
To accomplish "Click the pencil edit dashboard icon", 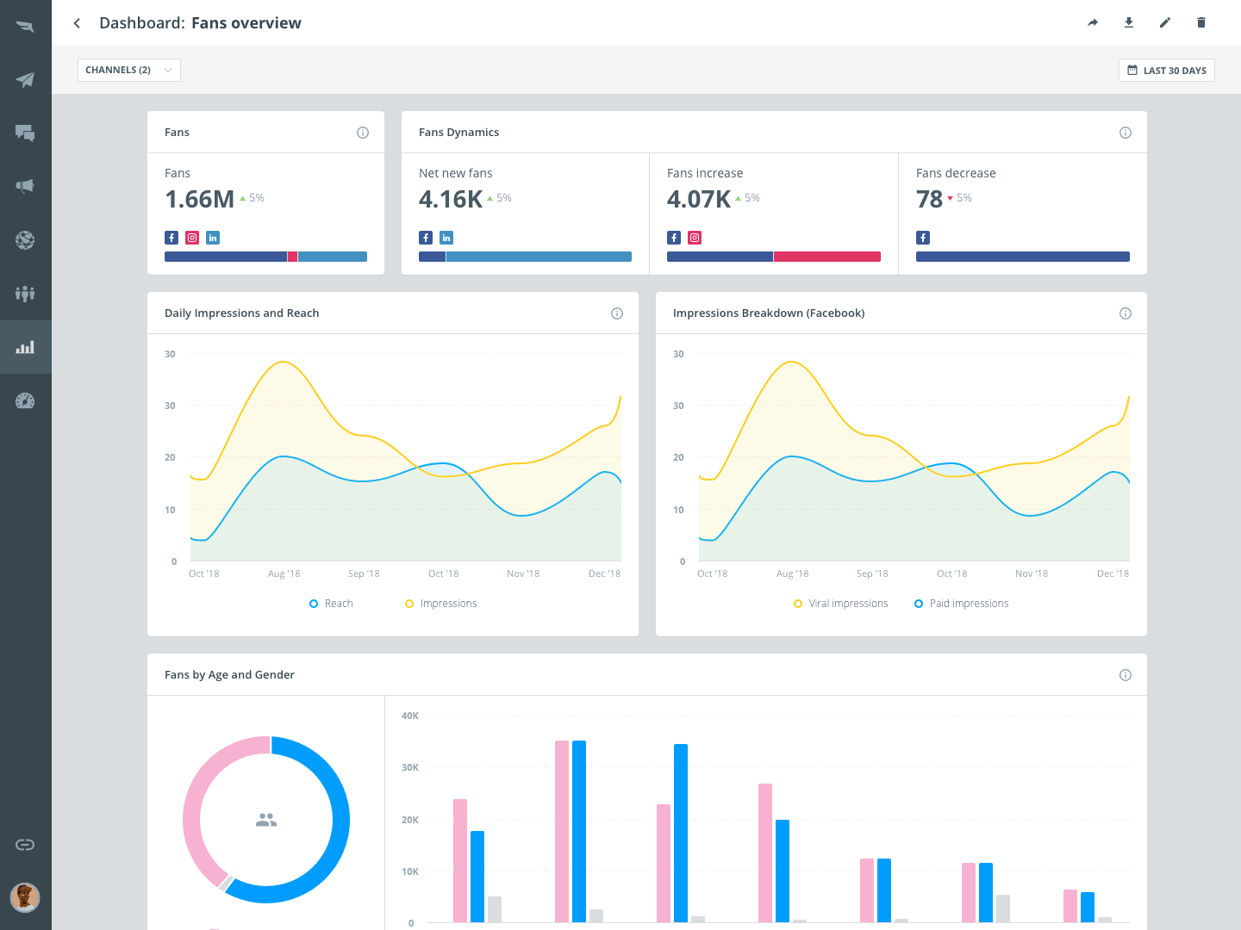I will pos(1165,23).
